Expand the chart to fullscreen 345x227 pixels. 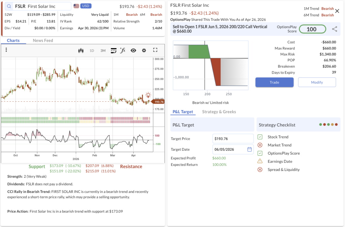pos(155,50)
